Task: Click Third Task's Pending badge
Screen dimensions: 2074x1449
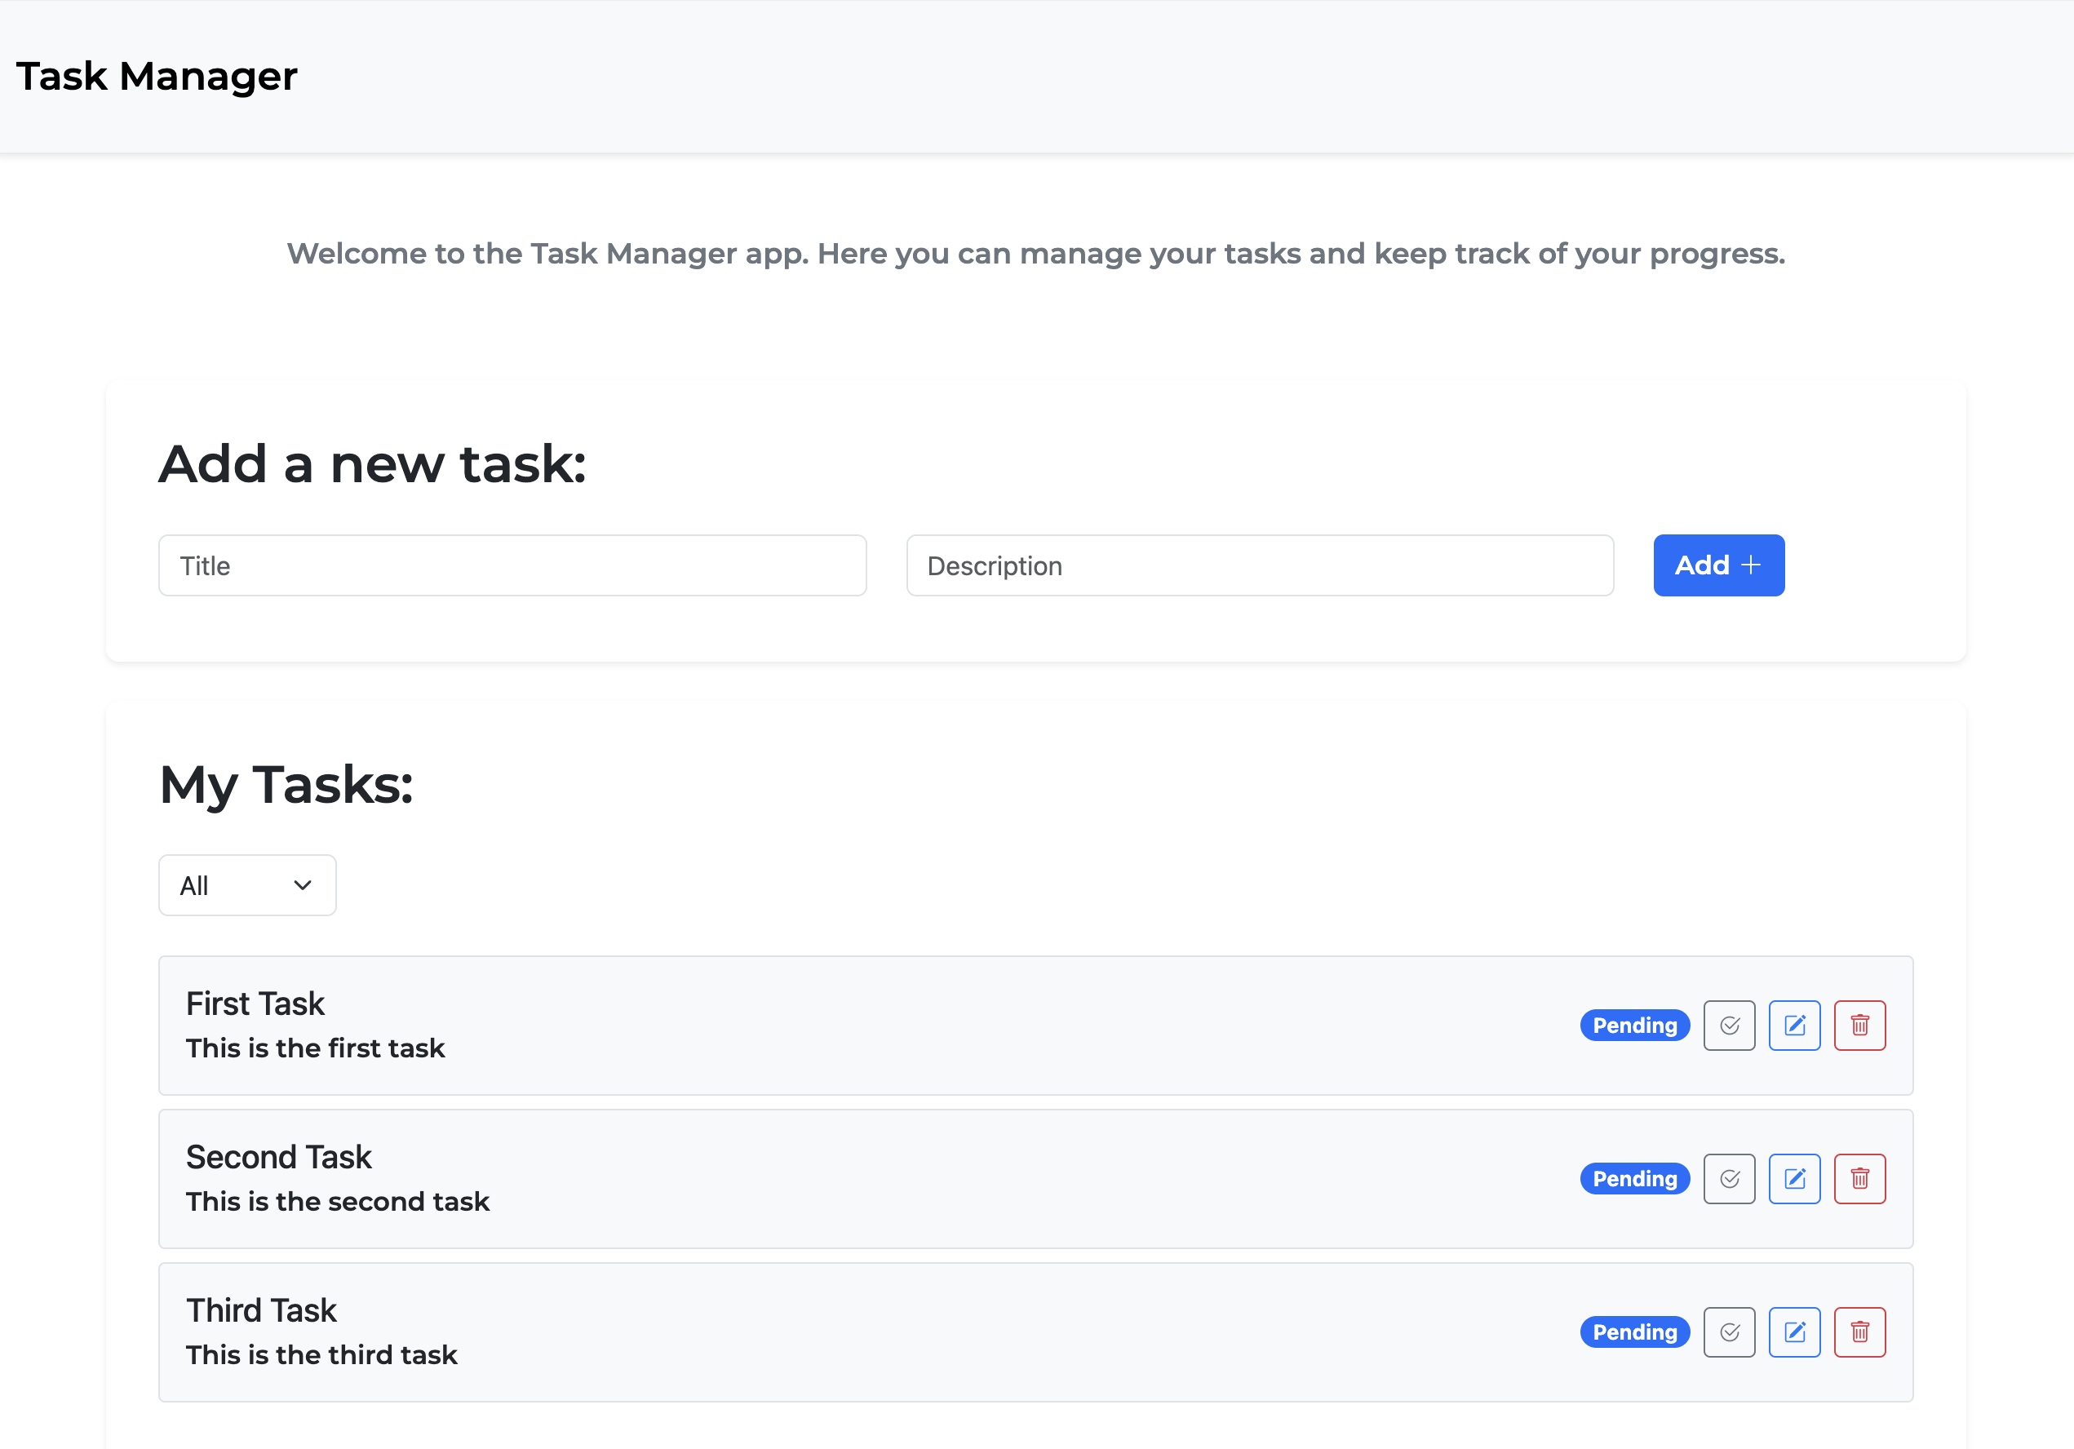Action: pyautogui.click(x=1634, y=1332)
